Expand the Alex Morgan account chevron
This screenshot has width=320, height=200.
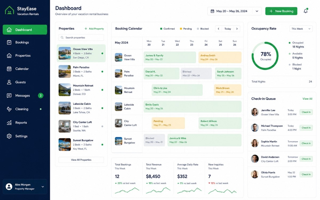coord(43,187)
